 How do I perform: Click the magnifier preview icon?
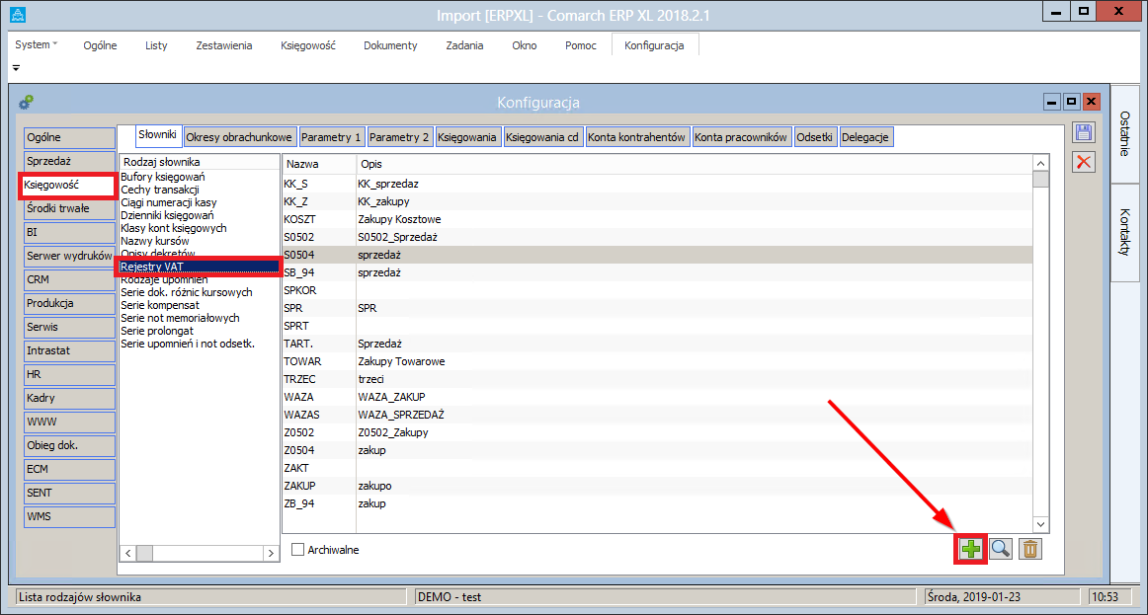[1000, 550]
